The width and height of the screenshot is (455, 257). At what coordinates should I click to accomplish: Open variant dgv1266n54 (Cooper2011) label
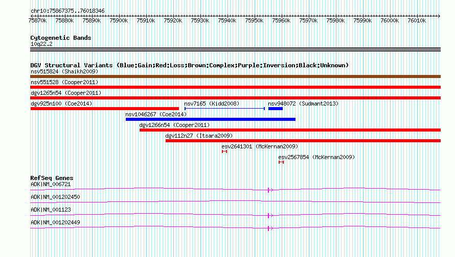tap(174, 125)
